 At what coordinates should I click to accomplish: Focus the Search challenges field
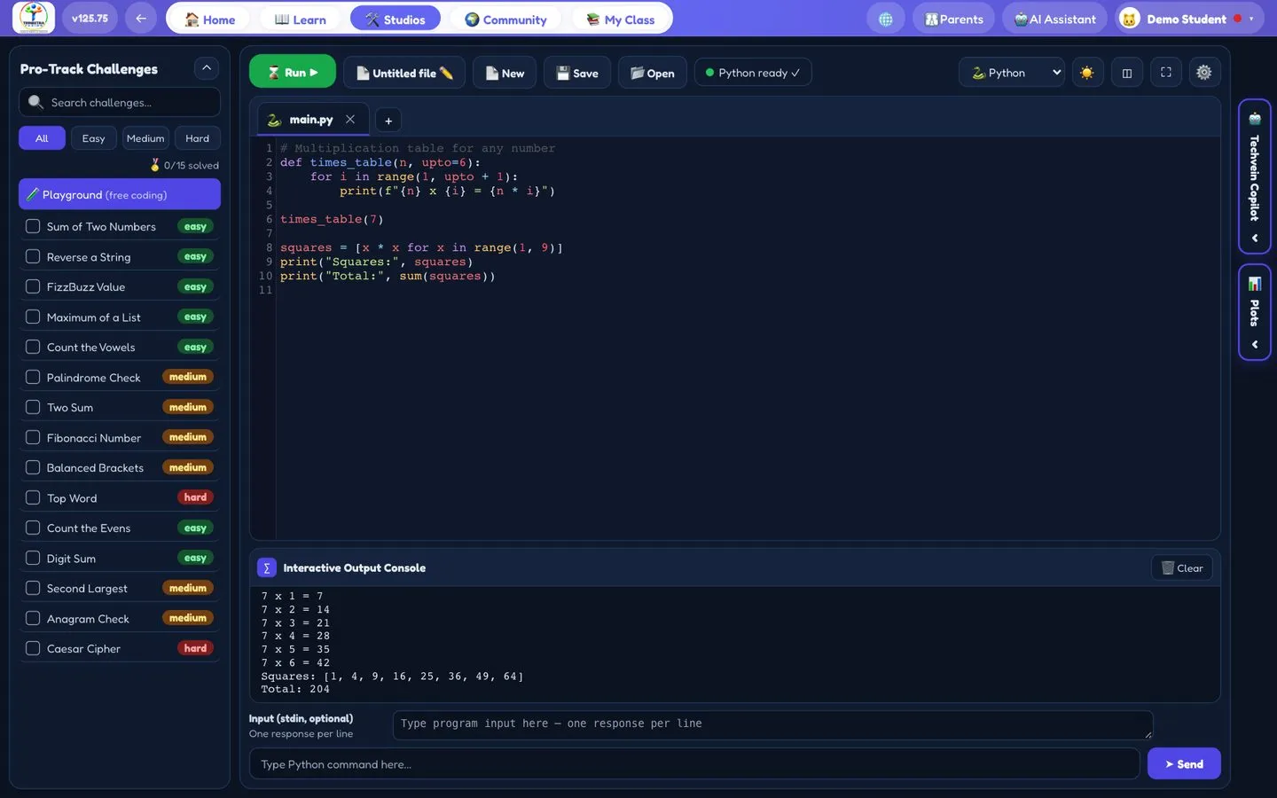click(120, 102)
